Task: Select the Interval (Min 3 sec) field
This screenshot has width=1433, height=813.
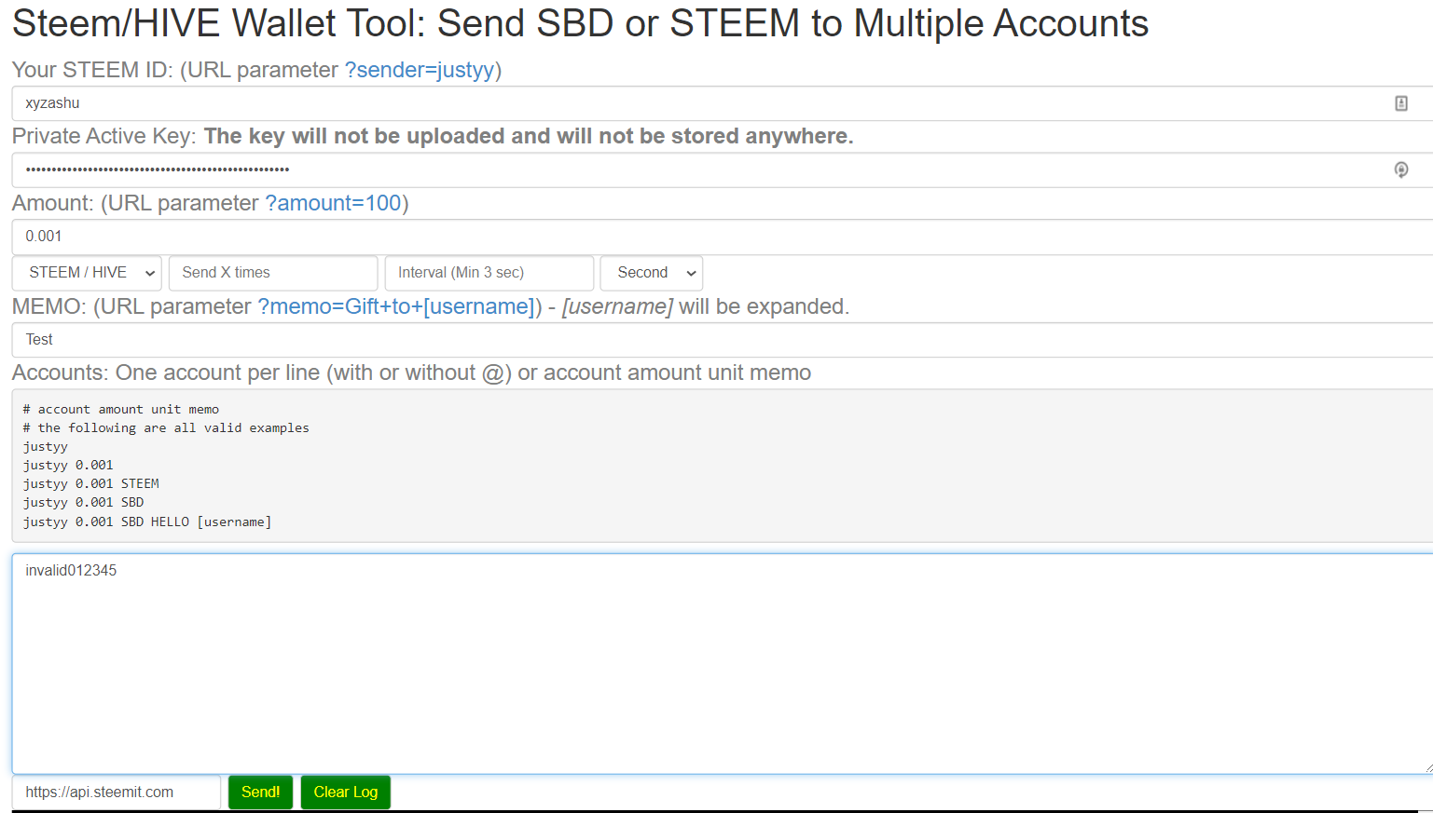Action: pos(489,273)
